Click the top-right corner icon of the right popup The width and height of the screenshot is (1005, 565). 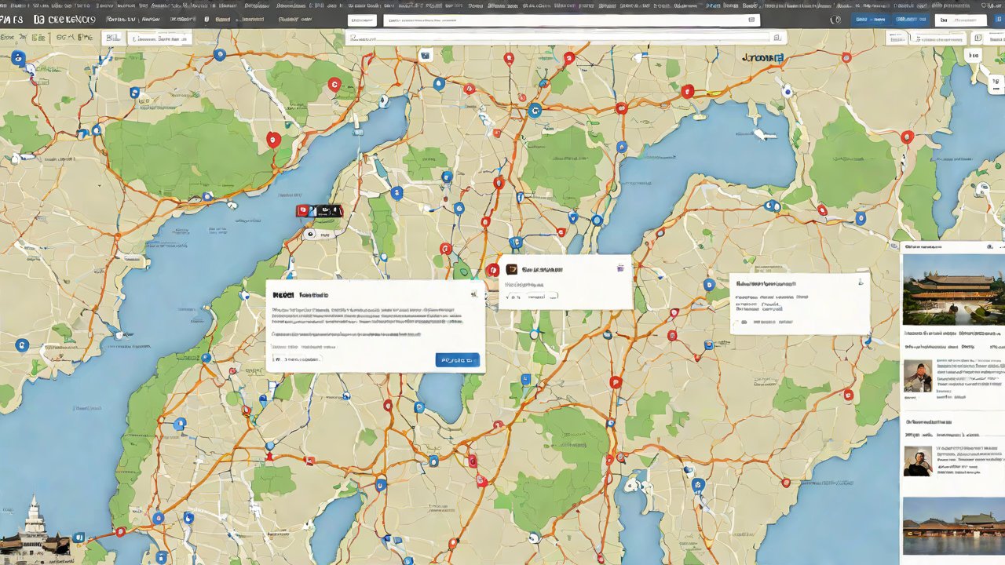[860, 282]
